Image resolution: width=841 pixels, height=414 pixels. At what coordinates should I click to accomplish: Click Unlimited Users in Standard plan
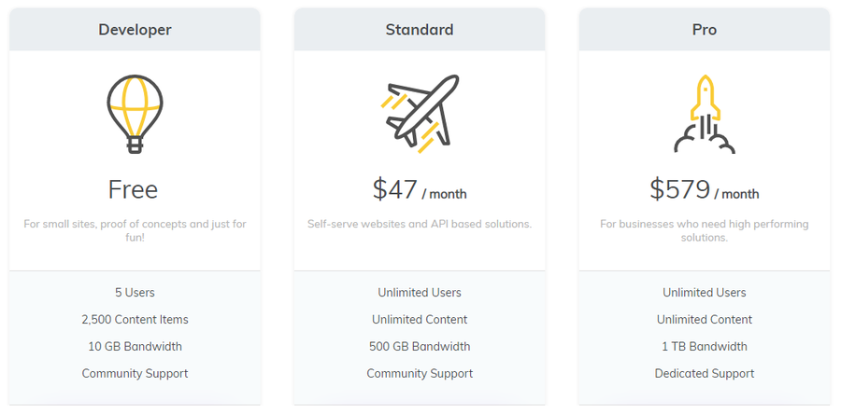click(x=420, y=293)
